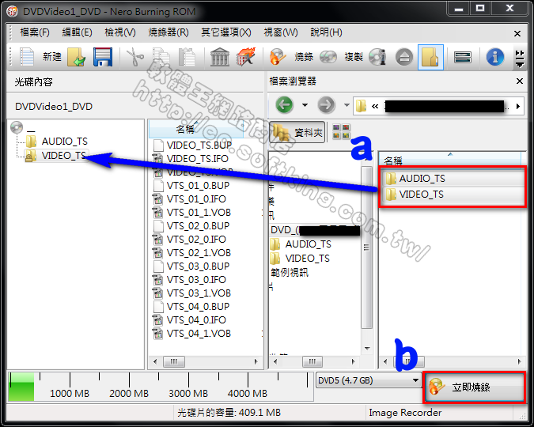This screenshot has height=427, width=534.
Task: Click the Save compilation floppy disk icon
Action: [x=102, y=57]
